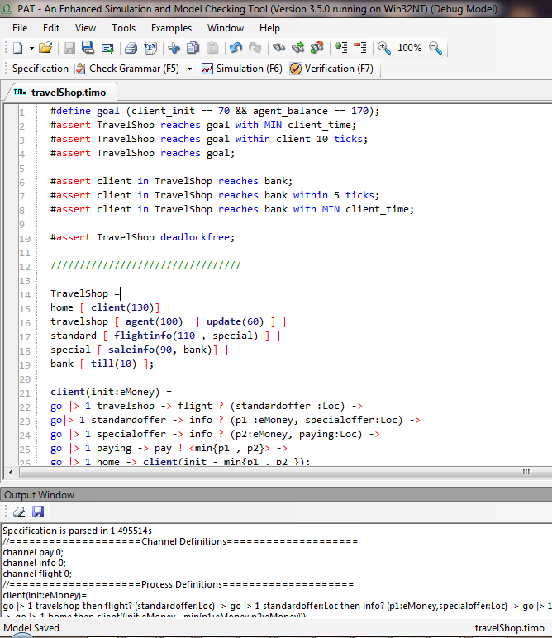552x638 pixels.
Task: Open the Examples menu
Action: [171, 28]
